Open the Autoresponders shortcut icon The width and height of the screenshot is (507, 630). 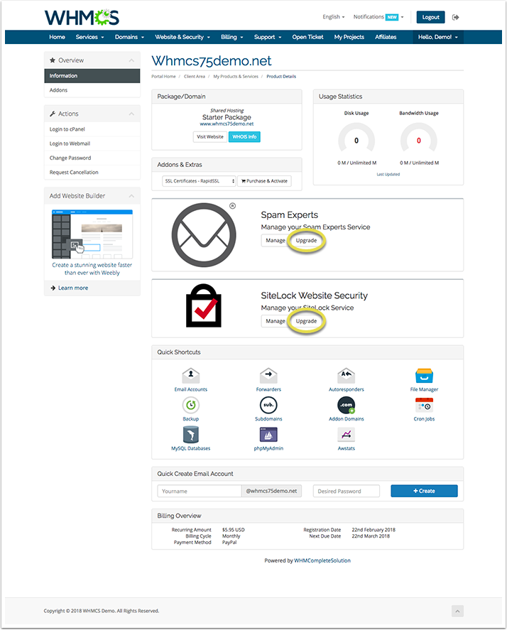point(347,375)
